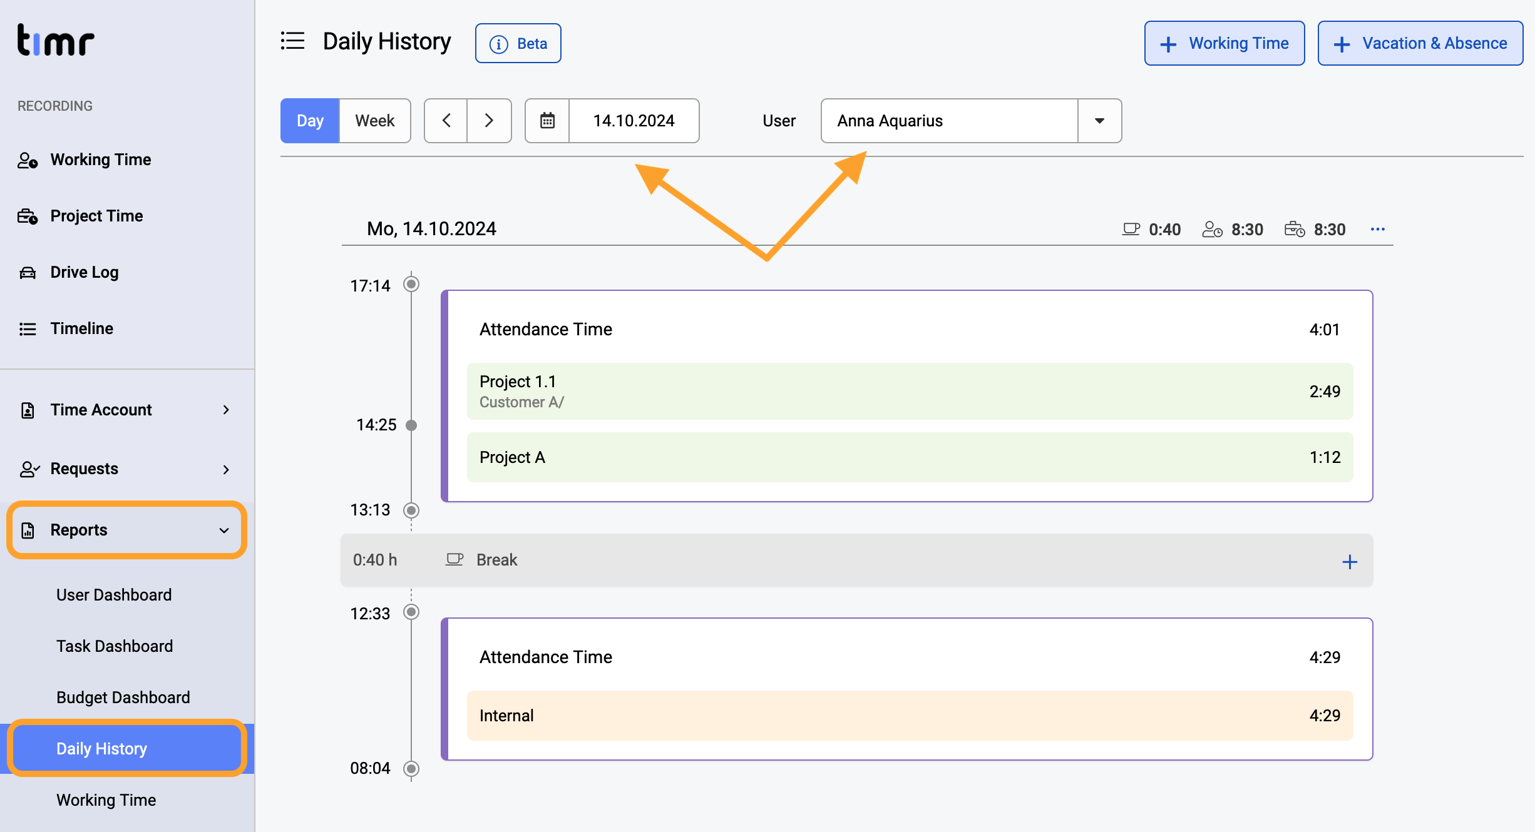Viewport: 1535px width, 832px height.
Task: Open the calendar date picker icon
Action: [547, 121]
